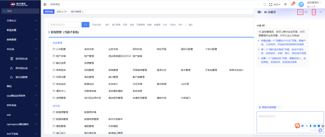Focus the 搜索菜单名称 input field

pos(65,25)
